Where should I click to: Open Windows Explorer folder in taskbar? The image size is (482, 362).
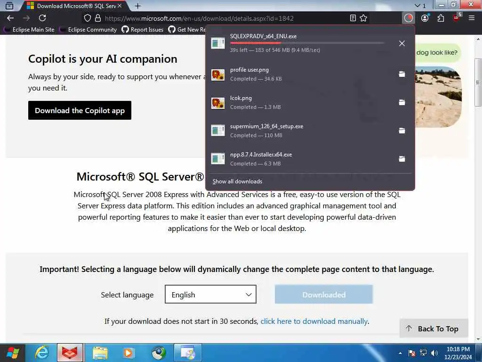tap(100, 353)
